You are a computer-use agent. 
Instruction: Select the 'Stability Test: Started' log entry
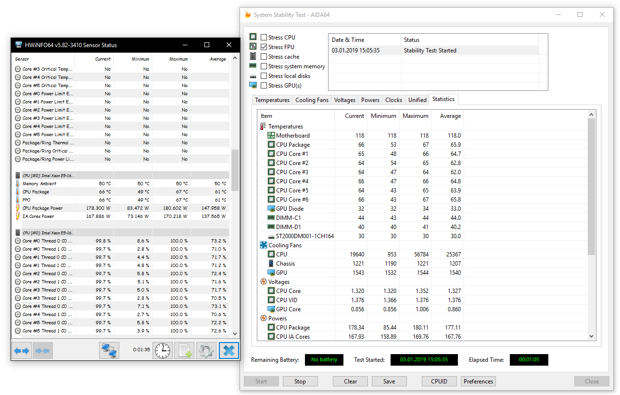click(434, 51)
